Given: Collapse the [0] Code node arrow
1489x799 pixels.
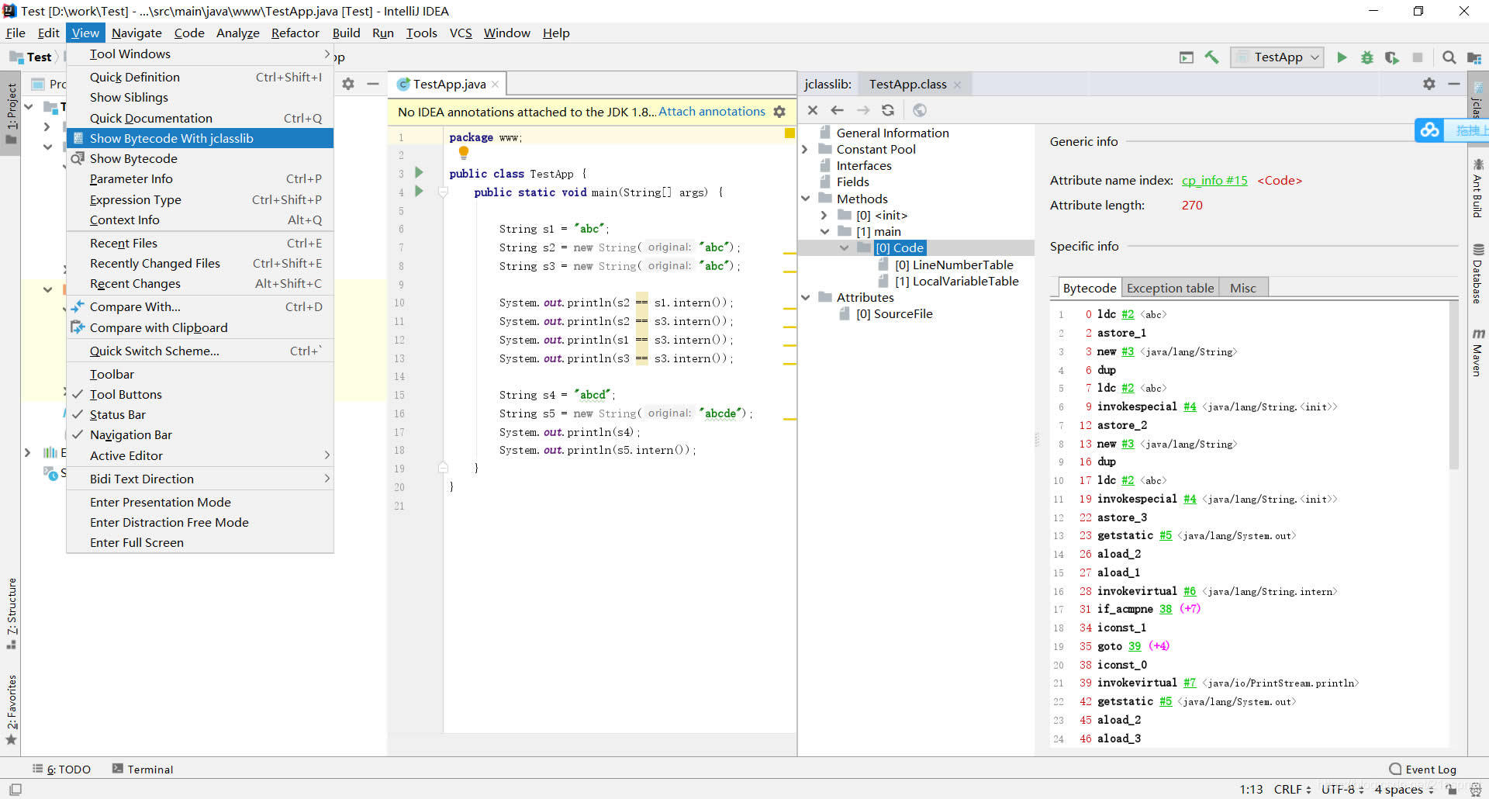Looking at the screenshot, I should tap(844, 247).
